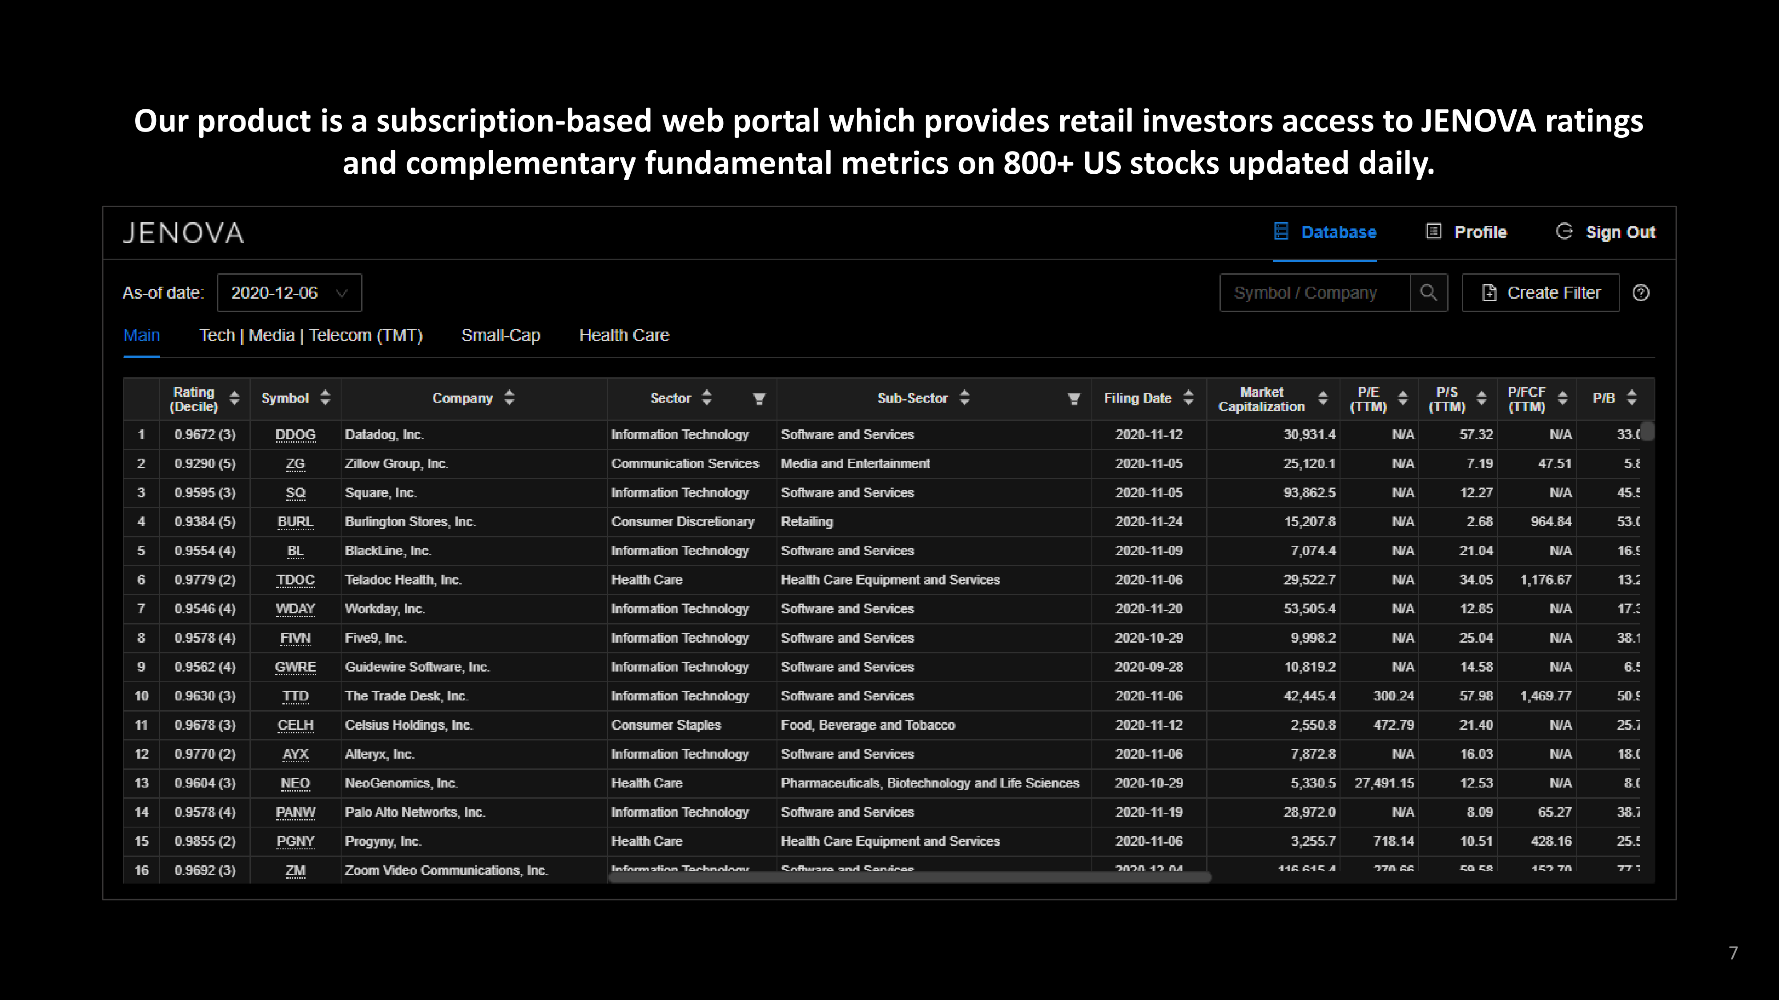The width and height of the screenshot is (1779, 1000).
Task: Sort the Symbol column using its arrows
Action: point(325,398)
